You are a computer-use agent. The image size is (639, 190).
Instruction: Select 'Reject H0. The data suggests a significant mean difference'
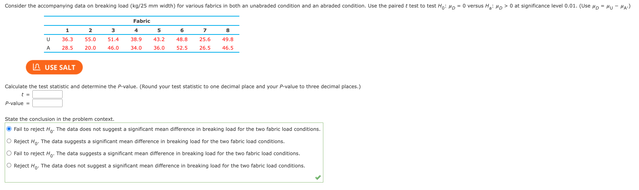click(9, 141)
